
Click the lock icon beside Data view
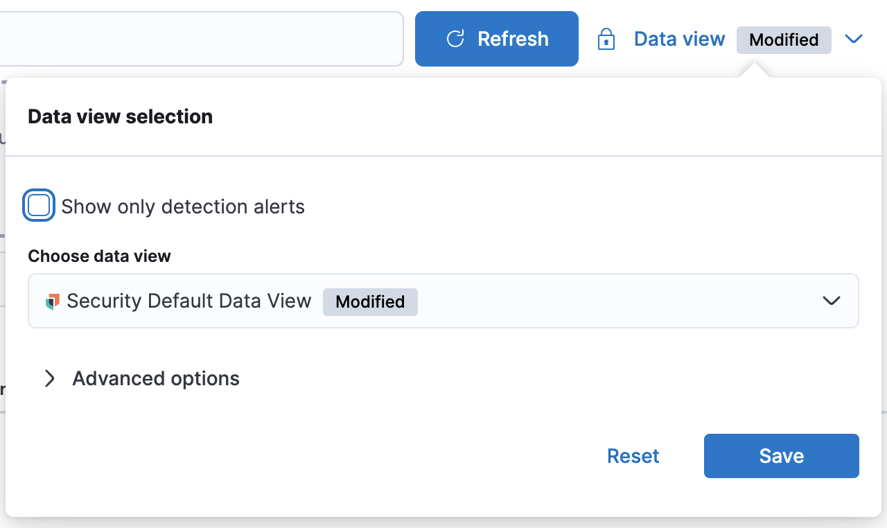[x=606, y=39]
